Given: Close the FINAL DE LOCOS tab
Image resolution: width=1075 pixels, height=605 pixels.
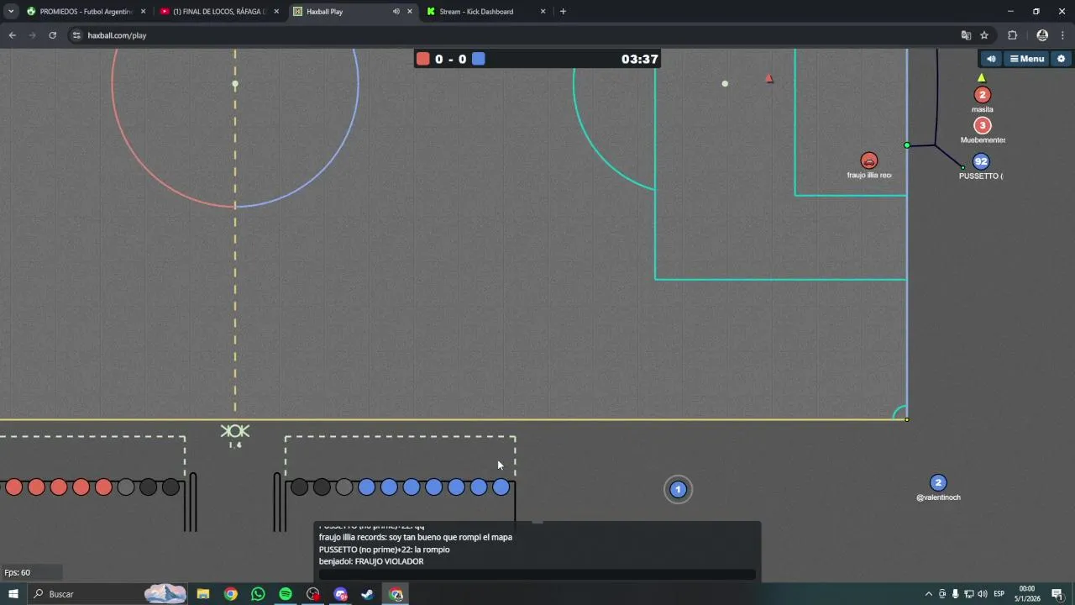Looking at the screenshot, I should 276,12.
